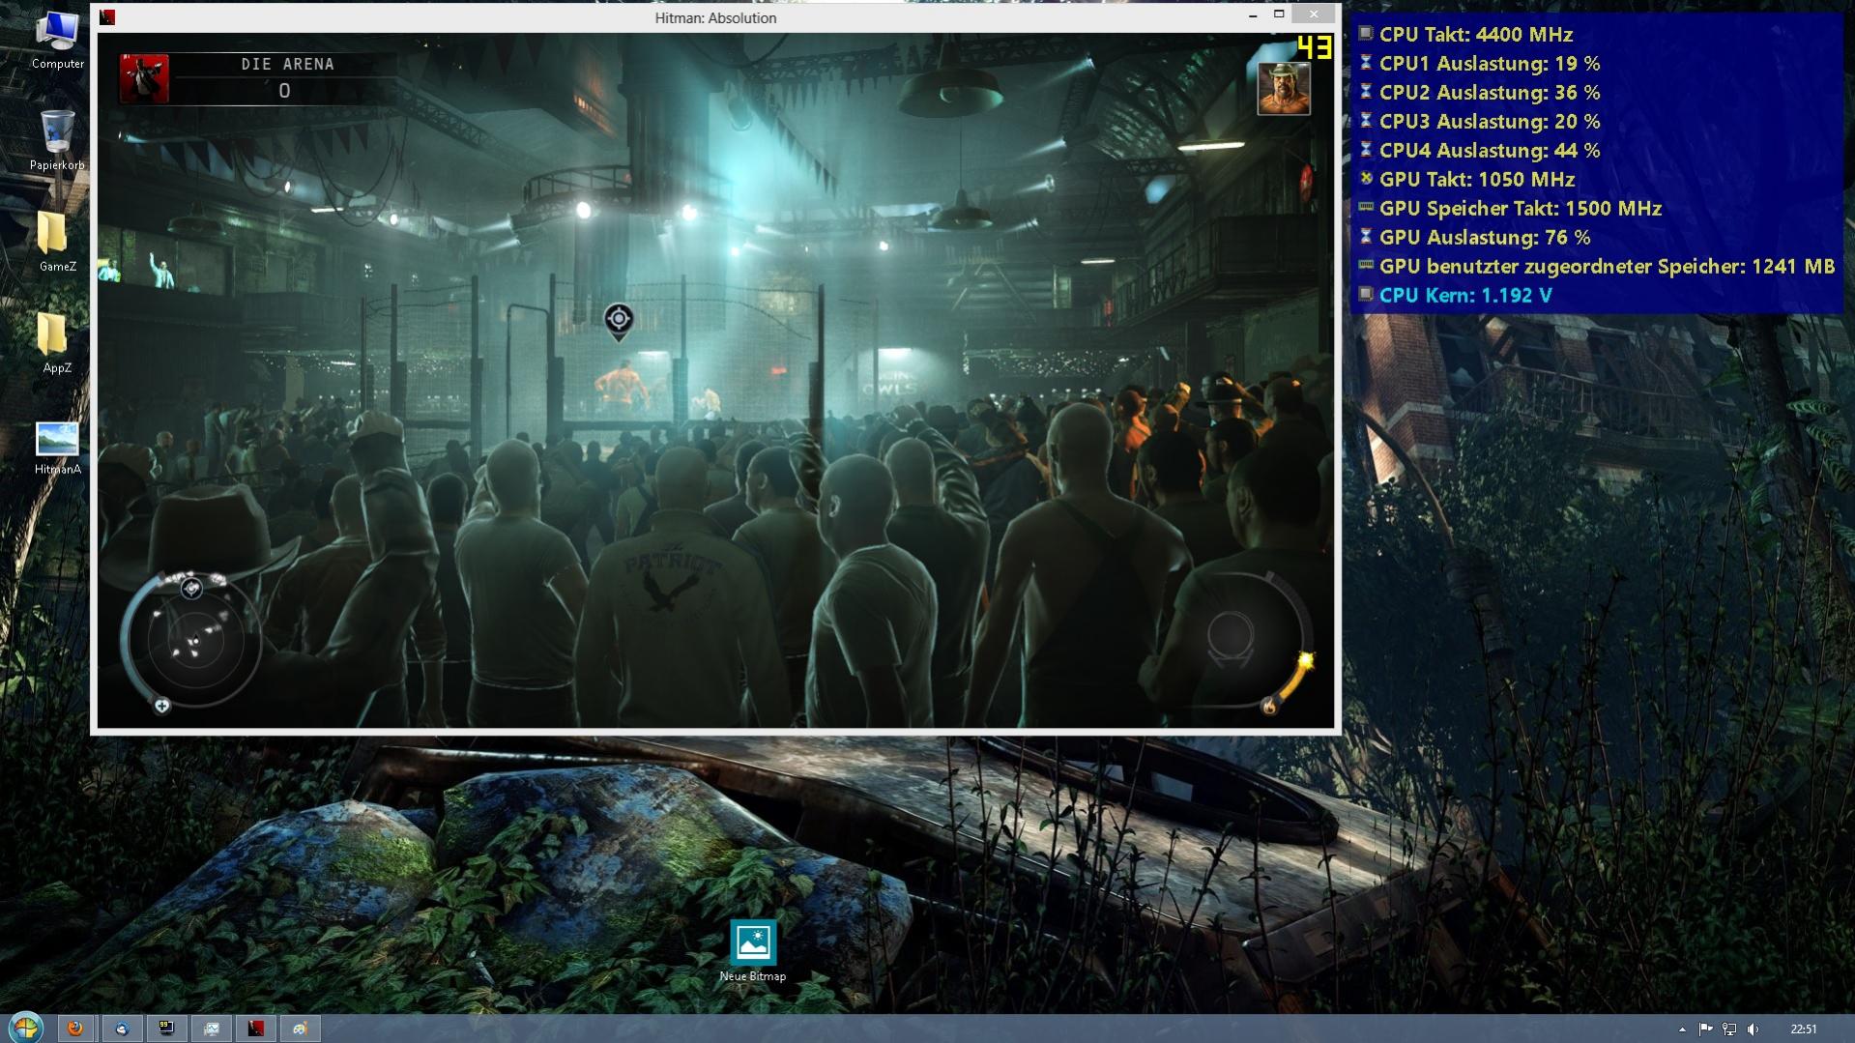Click the yellow 43 FPS counter
The image size is (1855, 1043).
coord(1314,47)
